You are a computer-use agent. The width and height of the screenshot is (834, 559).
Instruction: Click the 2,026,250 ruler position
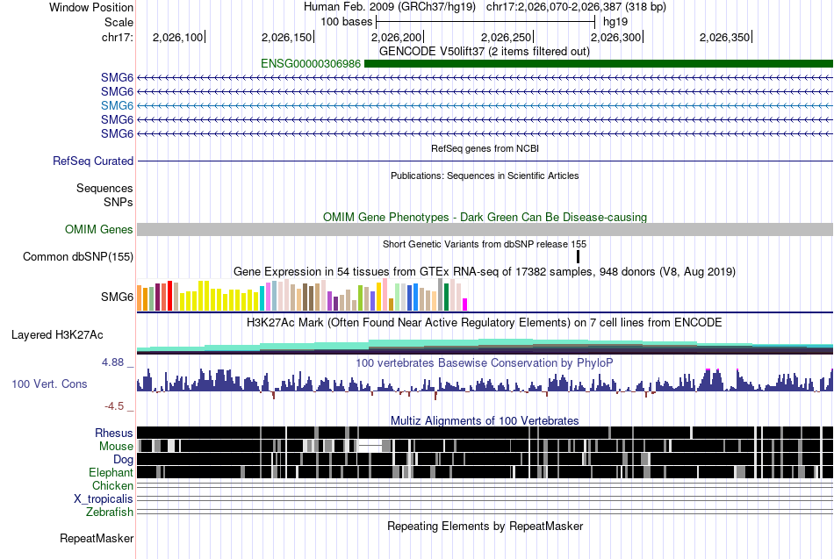[x=506, y=37]
